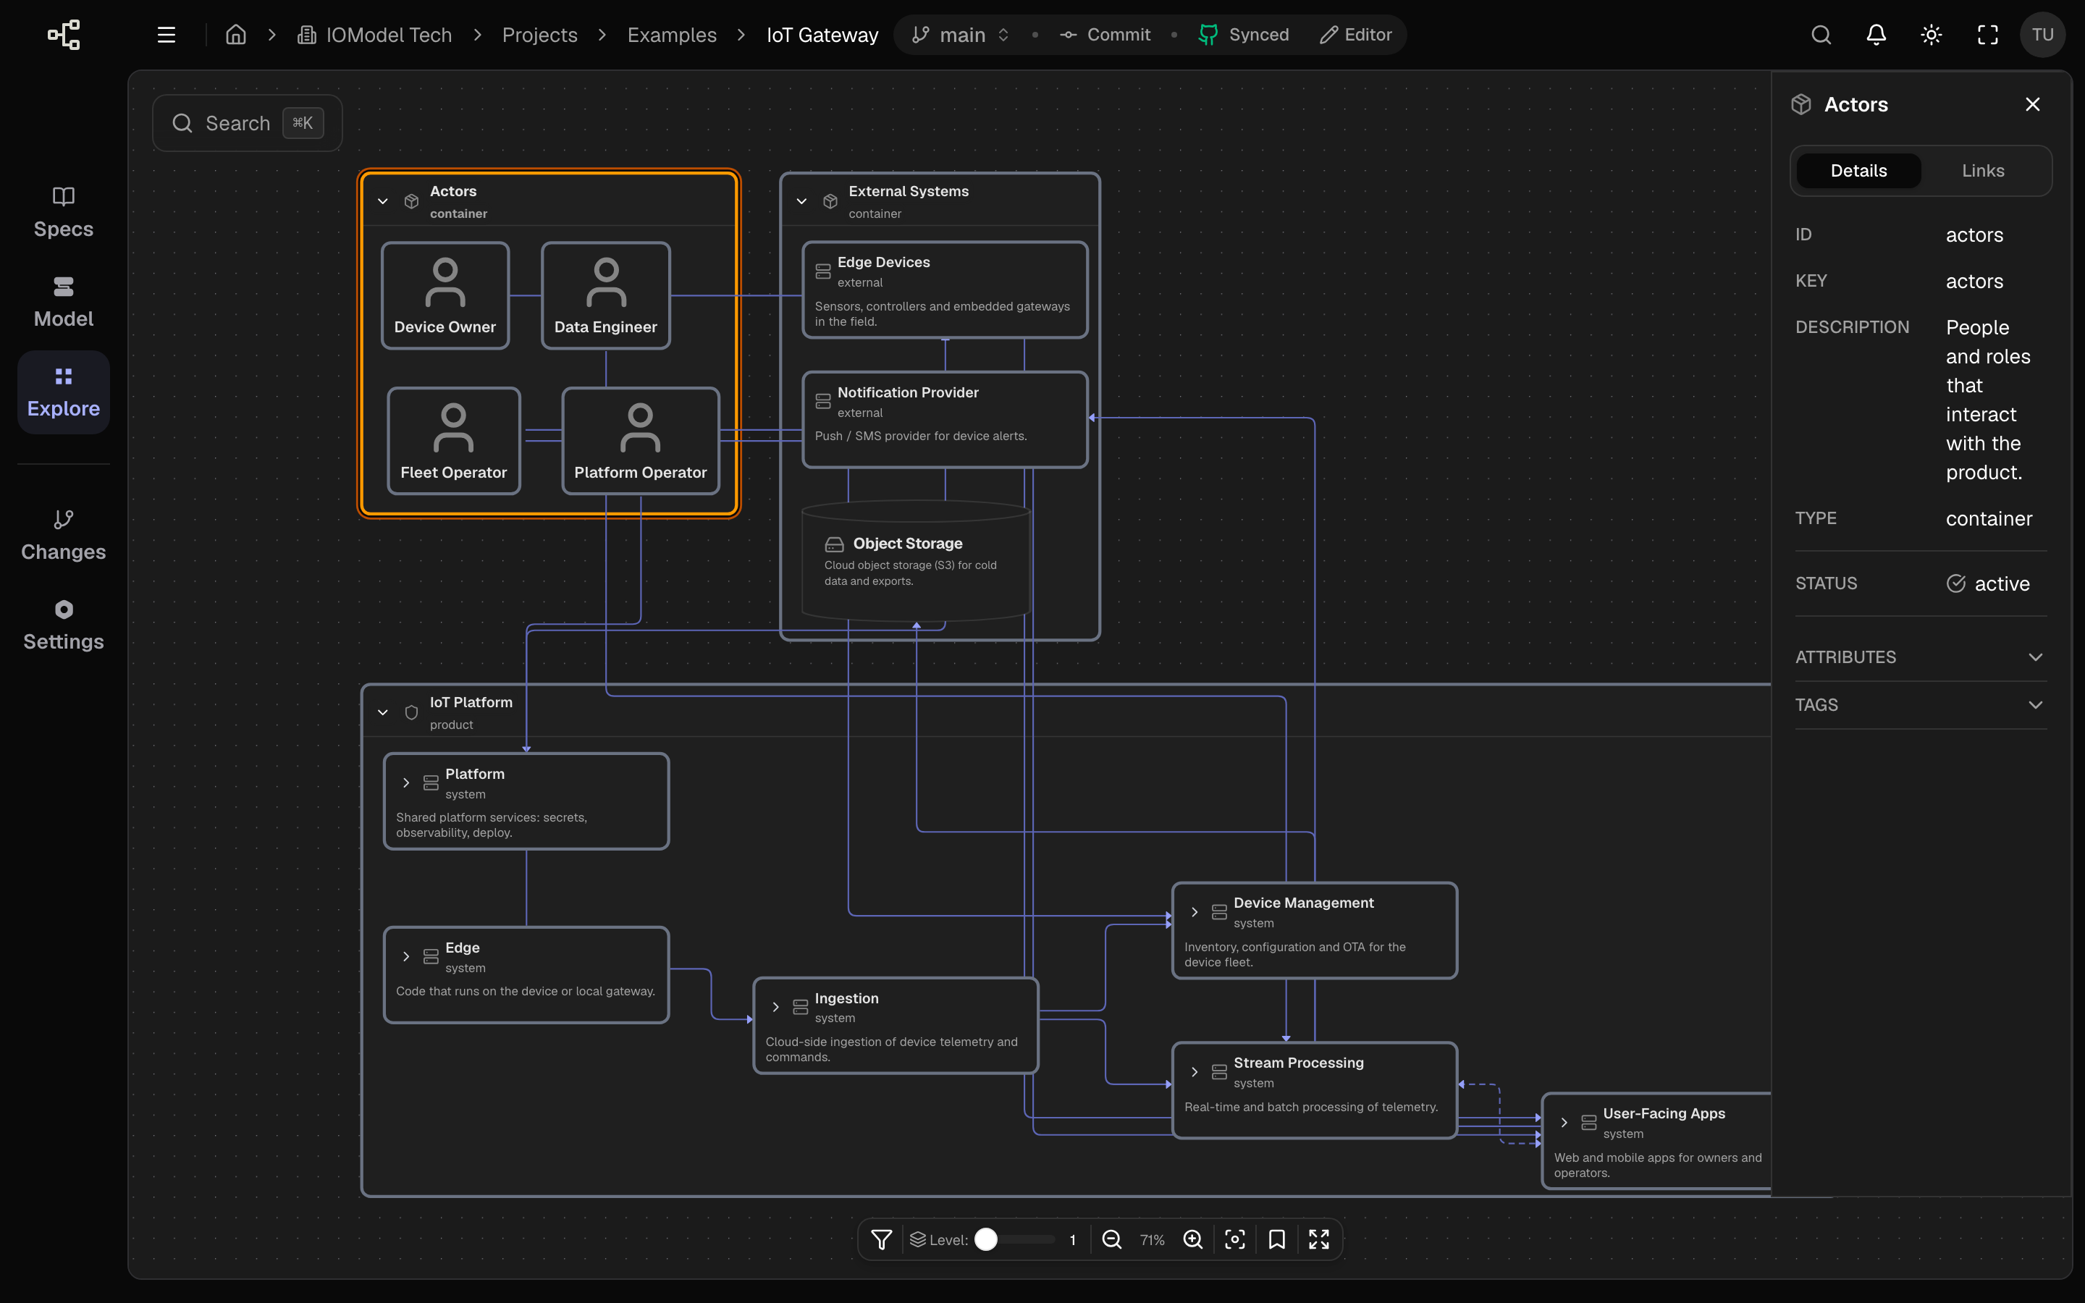Select the Device Owner actor

445,295
